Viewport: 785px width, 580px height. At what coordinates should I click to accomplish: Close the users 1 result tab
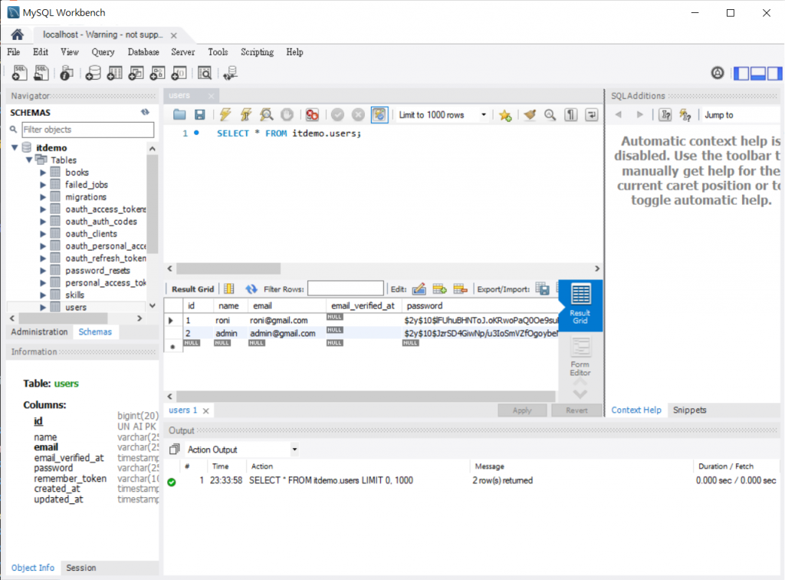coord(205,410)
